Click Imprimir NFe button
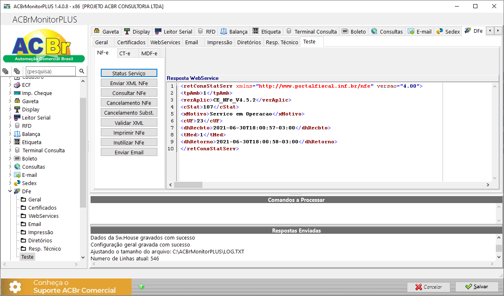 pos(129,132)
